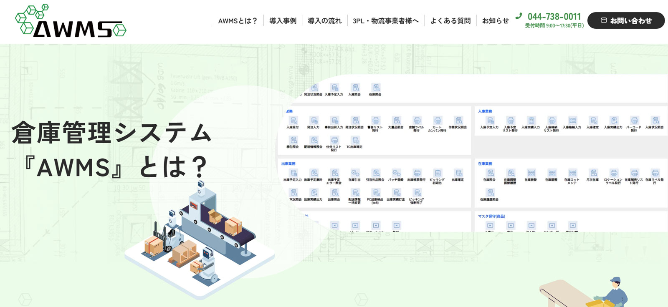Click the バーコード発行 printer icon
This screenshot has width=668, height=307.
coord(635,120)
